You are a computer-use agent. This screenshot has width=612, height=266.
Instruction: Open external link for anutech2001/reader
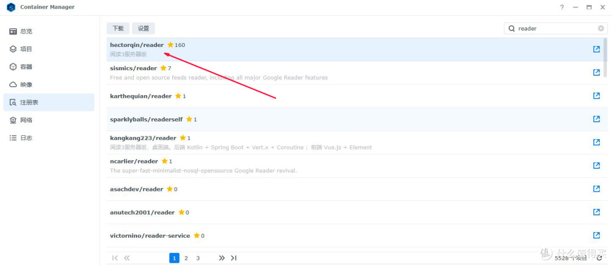click(596, 212)
